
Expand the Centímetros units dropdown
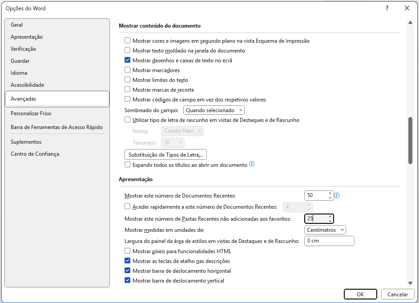click(325, 230)
